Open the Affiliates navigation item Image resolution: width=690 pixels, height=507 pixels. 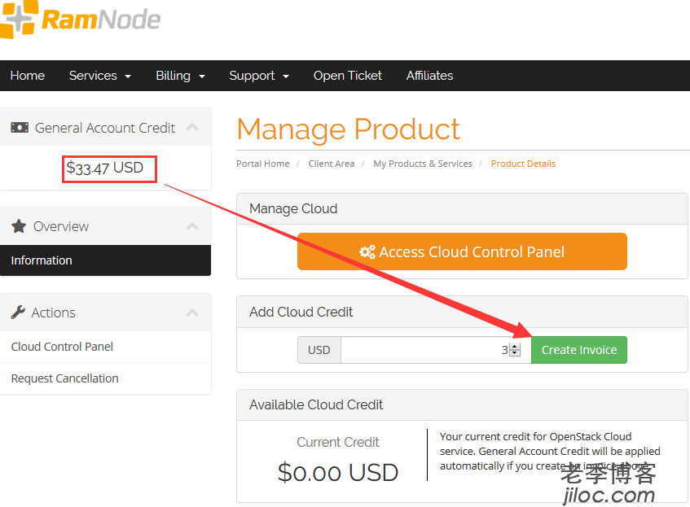click(x=429, y=76)
